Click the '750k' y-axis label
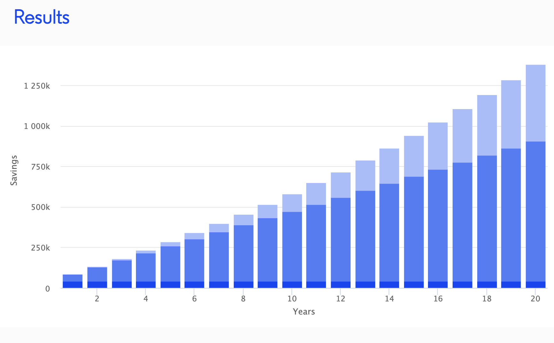Screen dimensions: 554x343 40,167
